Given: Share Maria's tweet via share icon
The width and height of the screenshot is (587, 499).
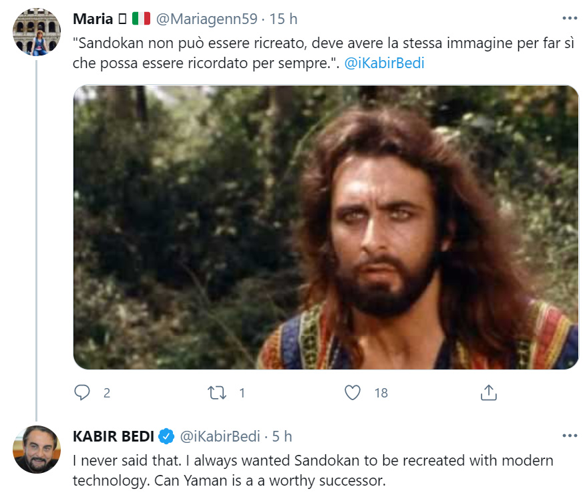Looking at the screenshot, I should 488,393.
